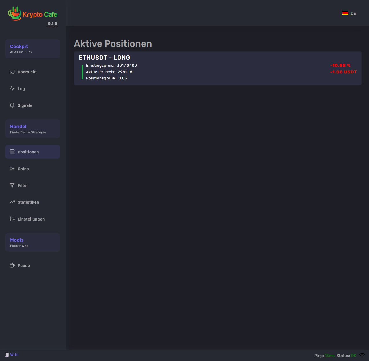
Task: Click the Filter funnel icon
Action: 12,185
